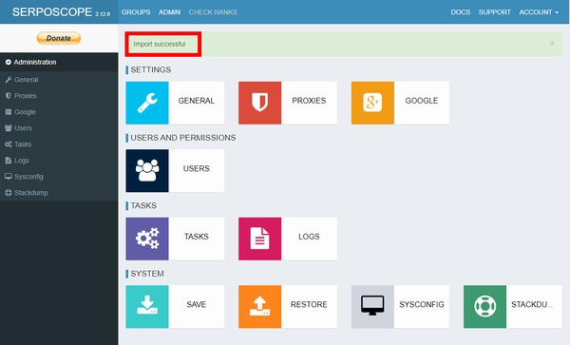Viewport: 570px width, 345px height.
Task: Open Logs label in the sidebar
Action: coord(22,161)
